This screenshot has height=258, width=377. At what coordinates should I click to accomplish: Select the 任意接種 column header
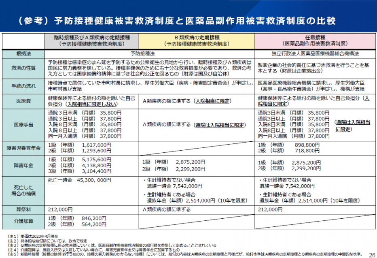coord(315,41)
